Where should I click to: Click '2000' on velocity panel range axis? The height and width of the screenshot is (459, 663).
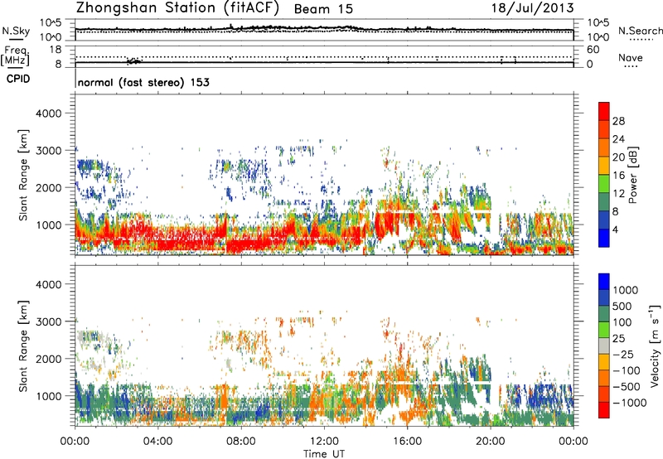(x=48, y=359)
